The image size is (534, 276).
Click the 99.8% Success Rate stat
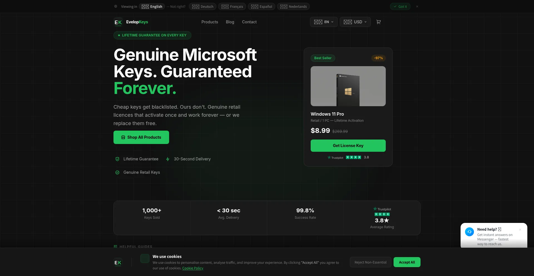point(305,213)
